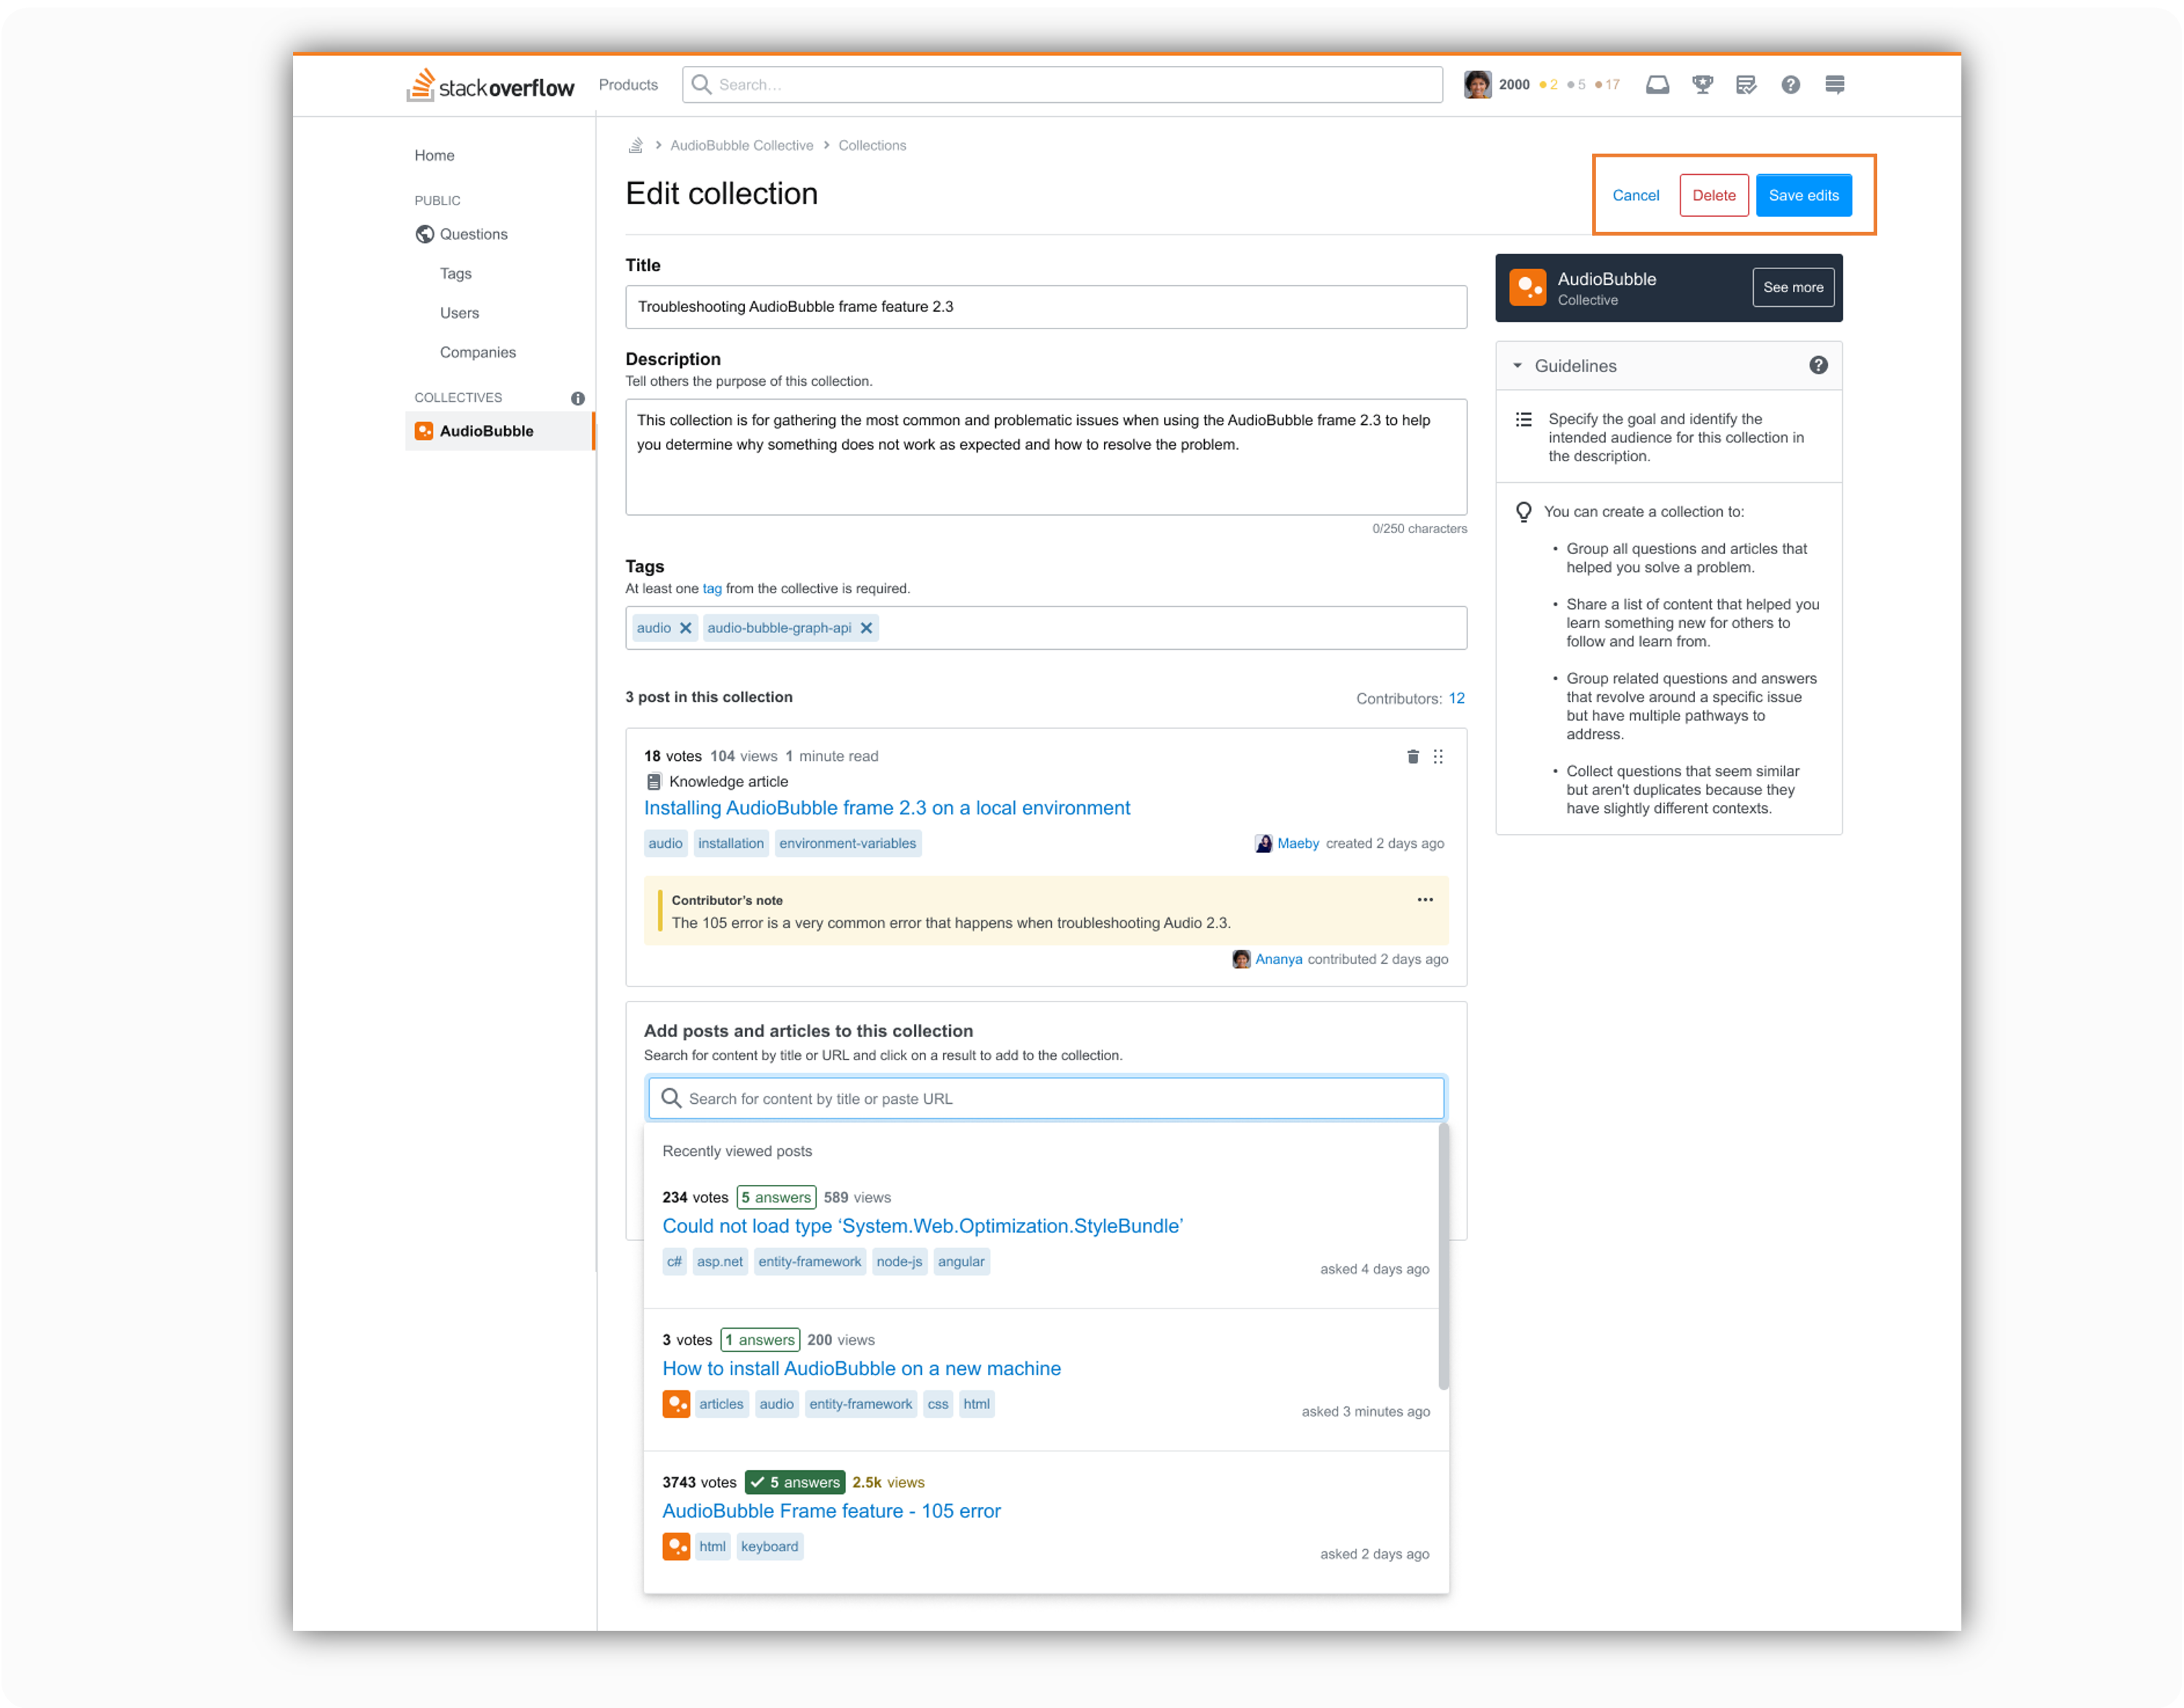Viewport: 2184px width, 1708px height.
Task: Click the user avatar in top bar
Action: (x=1477, y=85)
